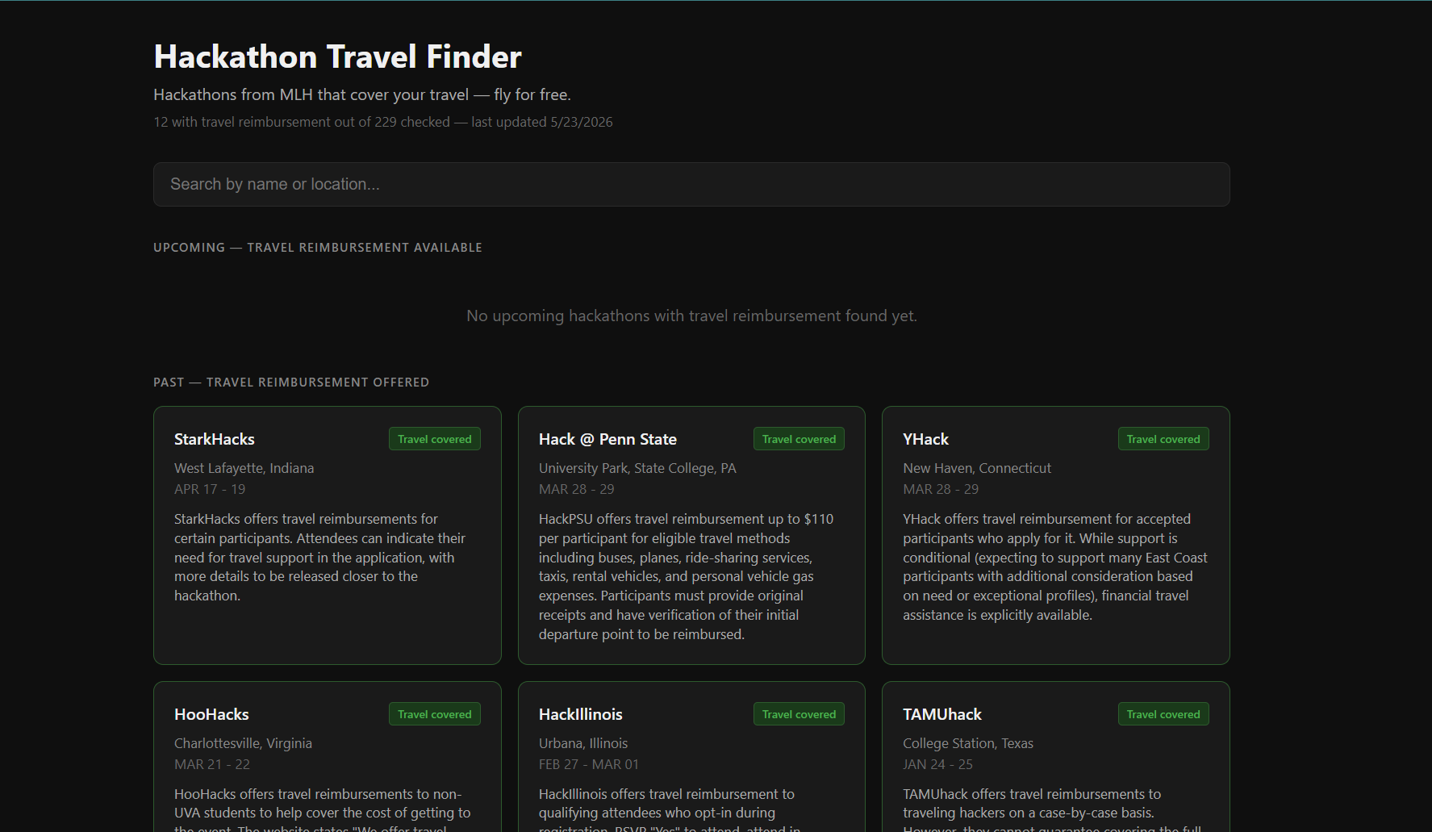Click the Hackathon Travel Finder heading
The width and height of the screenshot is (1432, 832).
pyautogui.click(x=337, y=56)
